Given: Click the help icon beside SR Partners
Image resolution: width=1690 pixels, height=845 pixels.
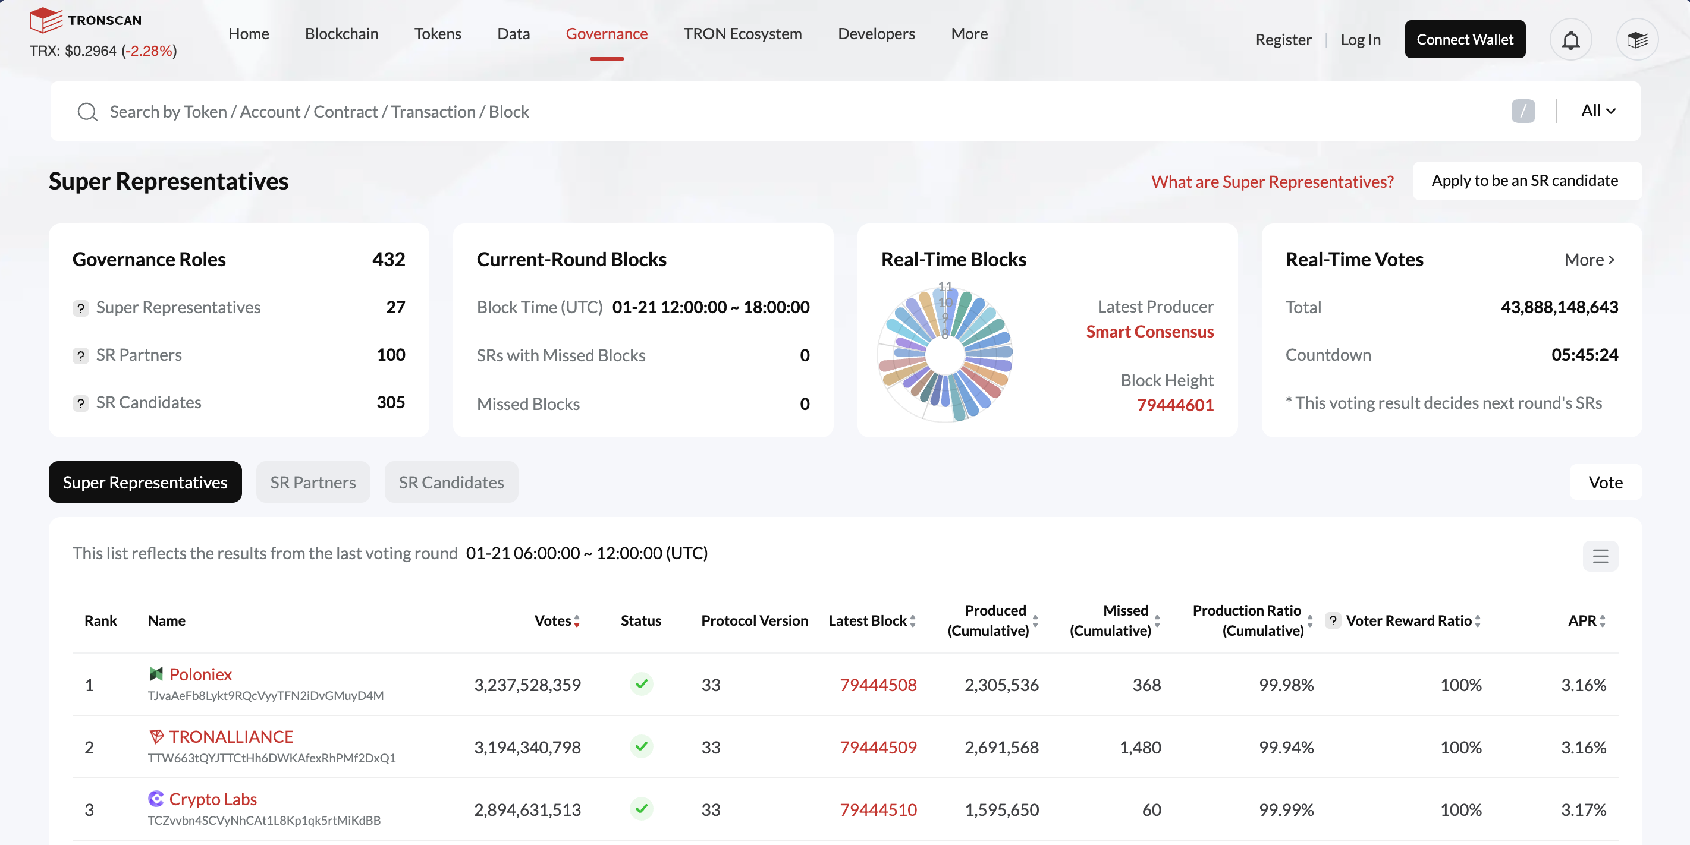Looking at the screenshot, I should (81, 356).
